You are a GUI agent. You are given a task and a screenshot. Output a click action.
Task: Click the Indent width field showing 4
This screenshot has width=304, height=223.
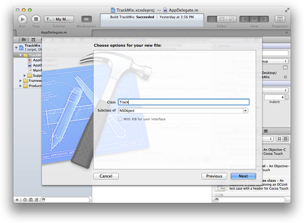[274, 97]
